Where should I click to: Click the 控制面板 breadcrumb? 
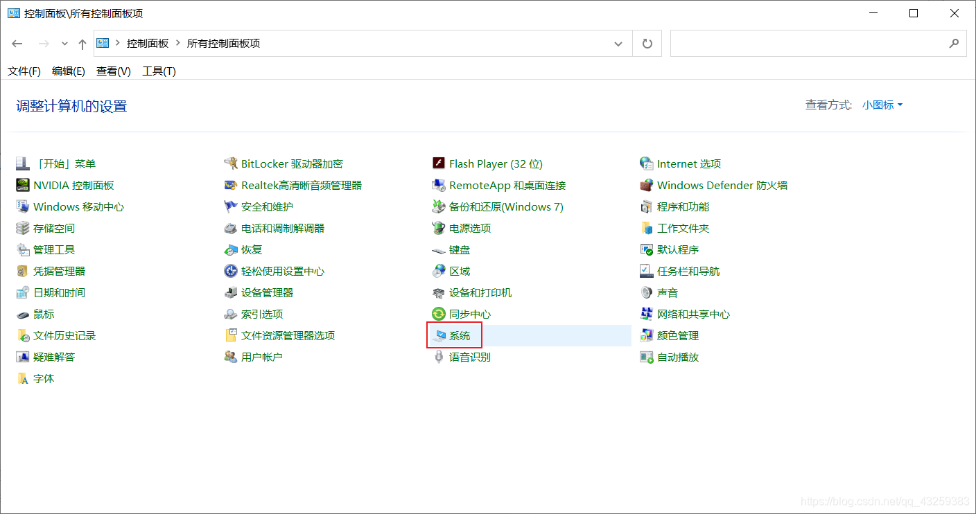[x=148, y=43]
